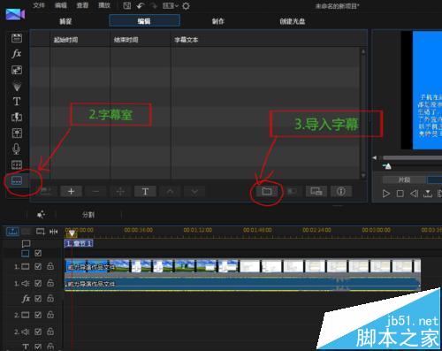Screen dimensions: 442x351
Task: Click the timeline view toggle icon
Action: coord(13,232)
